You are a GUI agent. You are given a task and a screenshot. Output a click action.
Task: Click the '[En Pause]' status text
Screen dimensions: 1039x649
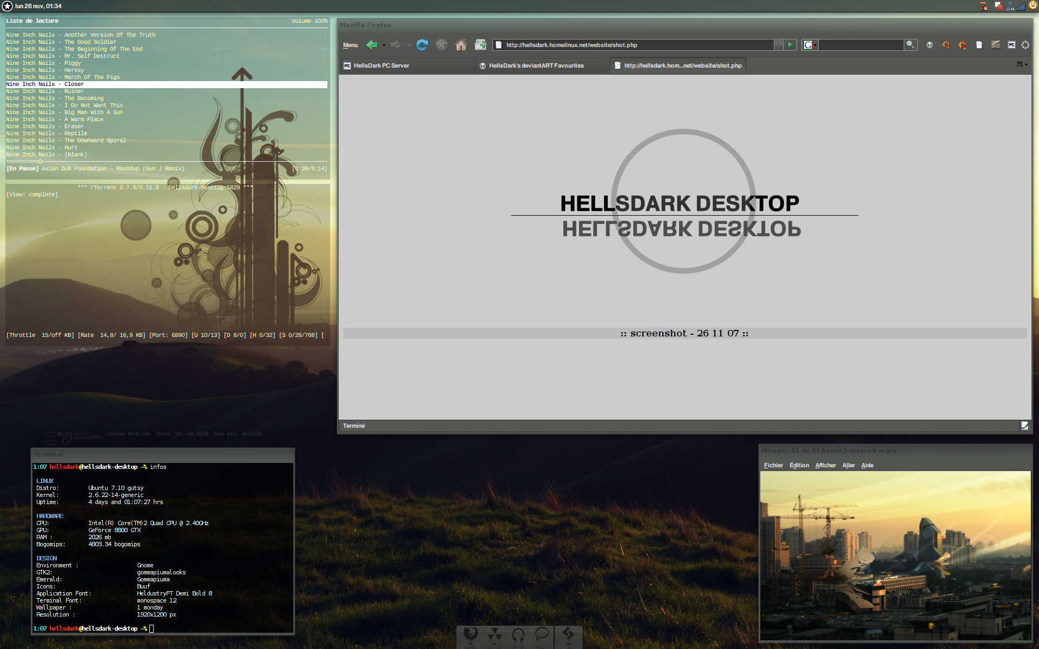pos(23,169)
